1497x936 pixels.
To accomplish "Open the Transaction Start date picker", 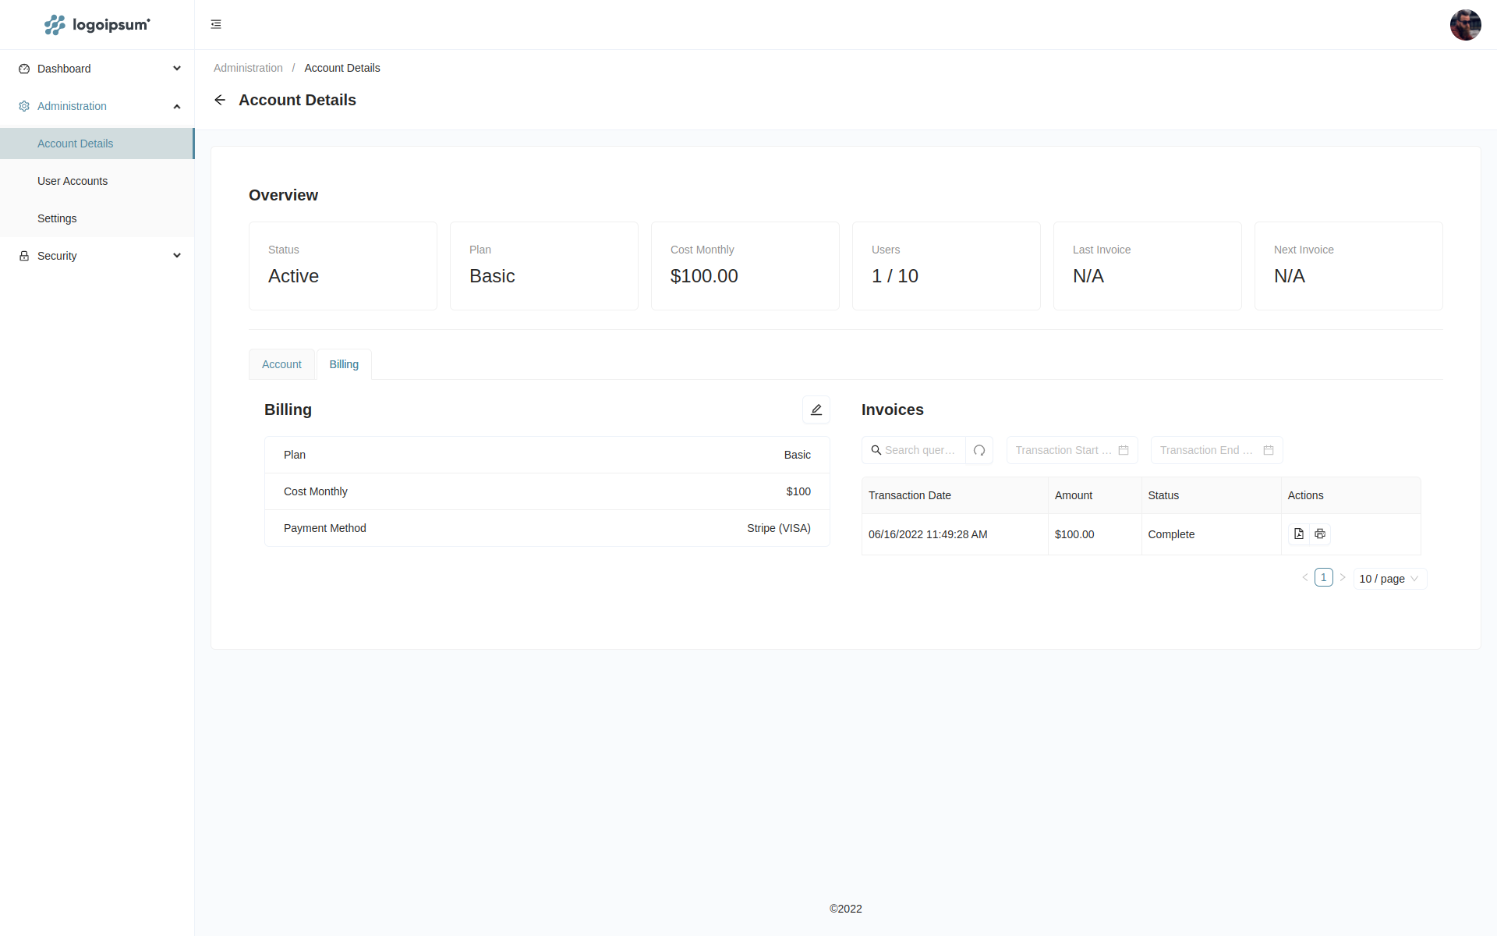I will point(1071,450).
